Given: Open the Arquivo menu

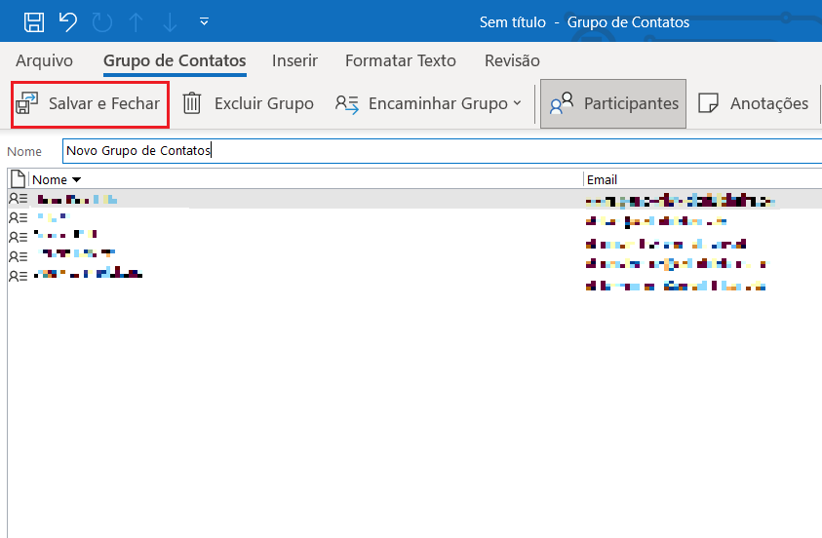Looking at the screenshot, I should 44,60.
